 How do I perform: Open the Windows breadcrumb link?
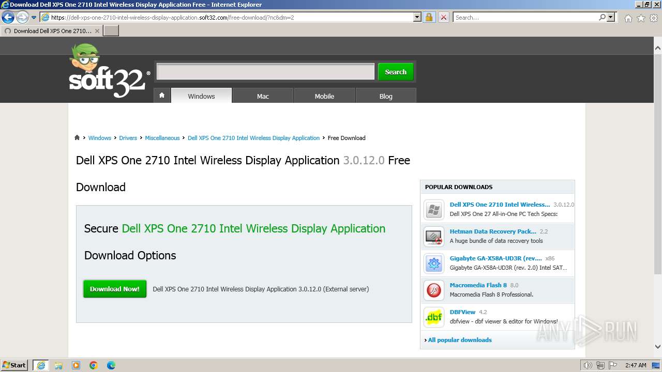[99, 138]
